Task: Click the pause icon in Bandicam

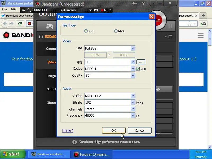Action: point(170,26)
